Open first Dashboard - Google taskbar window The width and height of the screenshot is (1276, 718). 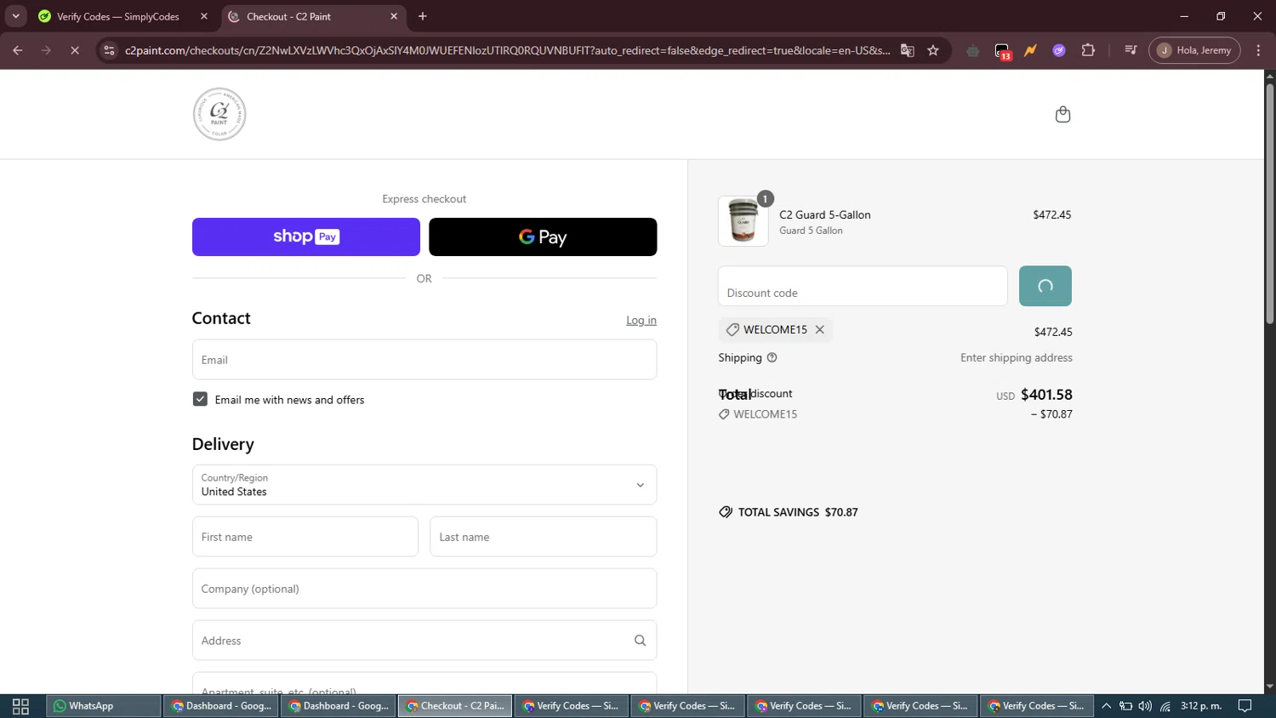221,706
